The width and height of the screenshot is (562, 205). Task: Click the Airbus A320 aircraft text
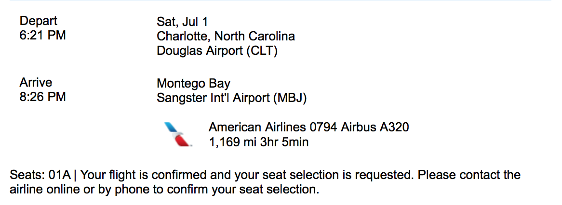tap(375, 127)
